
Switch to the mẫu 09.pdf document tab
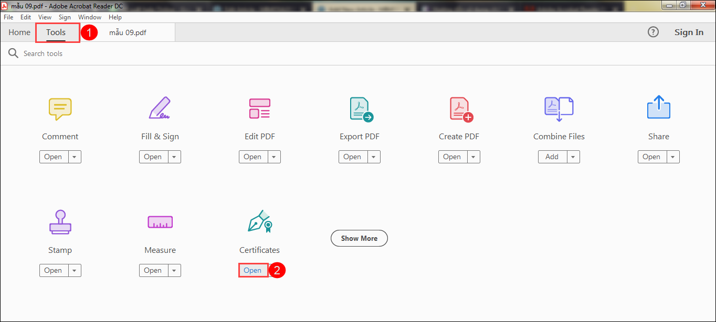[128, 32]
